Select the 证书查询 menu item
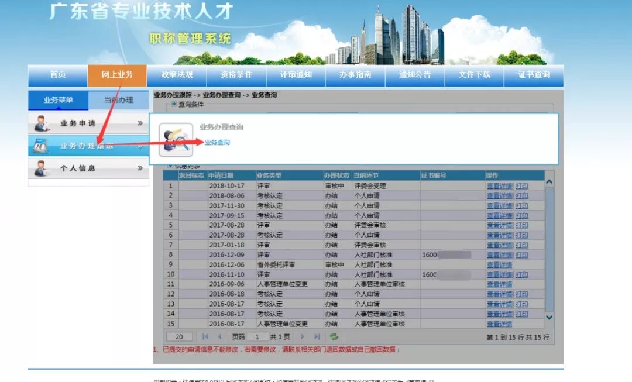Screen dimensions: 632x382 [x=533, y=75]
